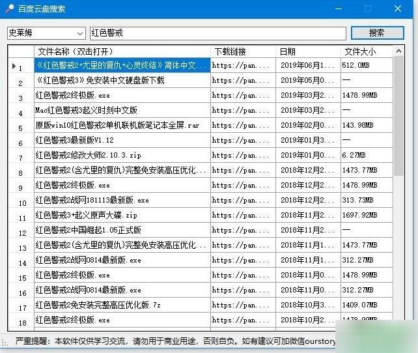418x353 pixels.
Task: Click the download link in row 1
Action: [x=243, y=65]
